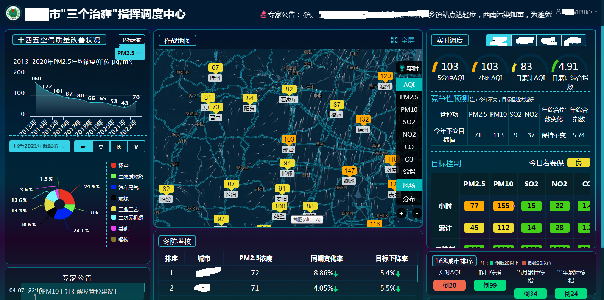Toggle the 风场 wind field map layer

click(x=409, y=185)
